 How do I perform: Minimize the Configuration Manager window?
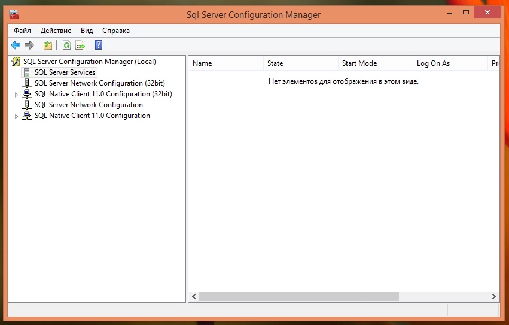pos(450,13)
